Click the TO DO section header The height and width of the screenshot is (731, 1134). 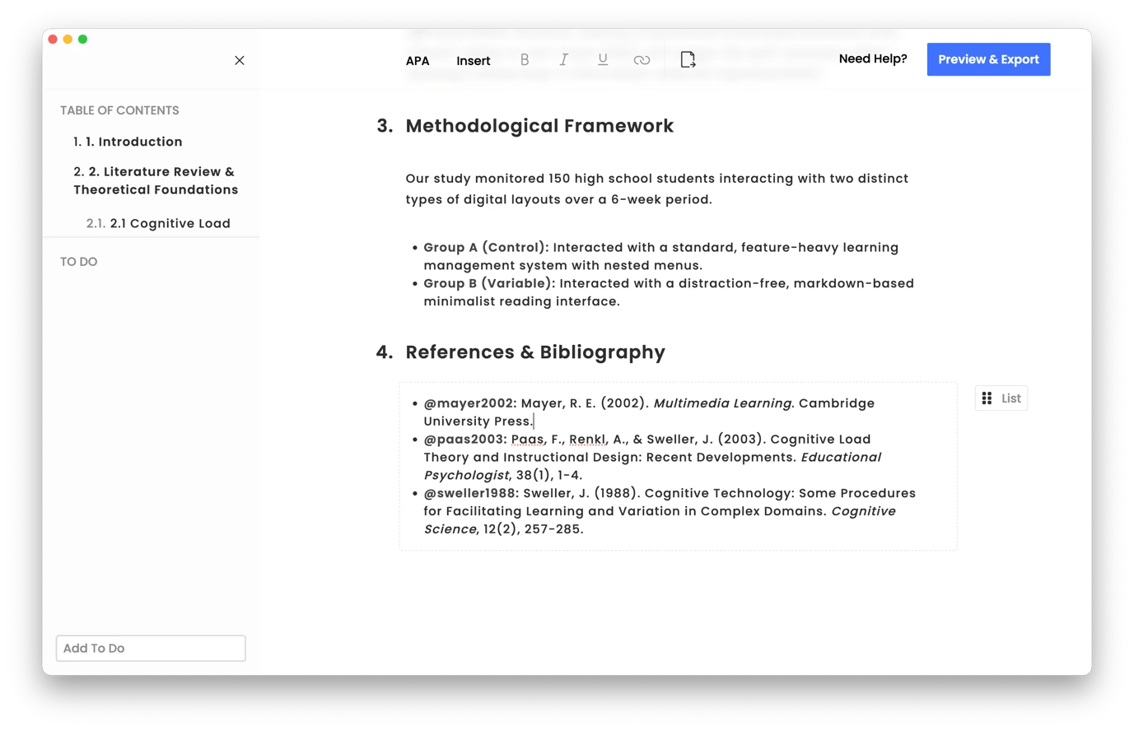pyautogui.click(x=78, y=262)
